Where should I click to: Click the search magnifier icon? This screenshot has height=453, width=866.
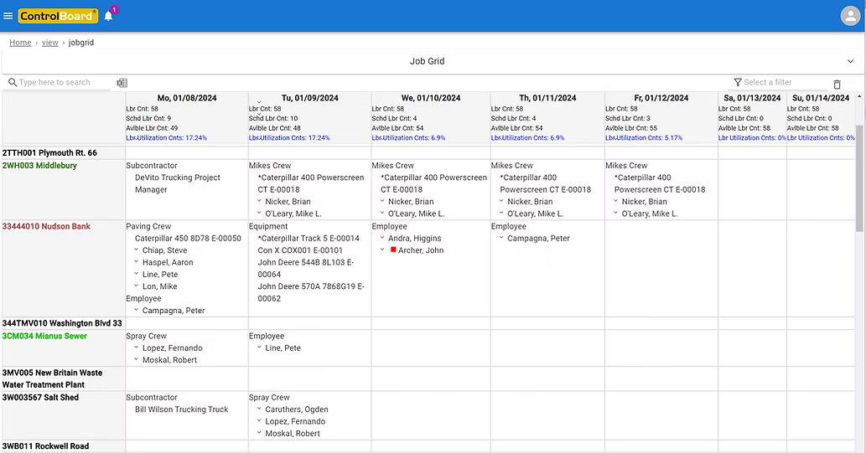coord(13,82)
